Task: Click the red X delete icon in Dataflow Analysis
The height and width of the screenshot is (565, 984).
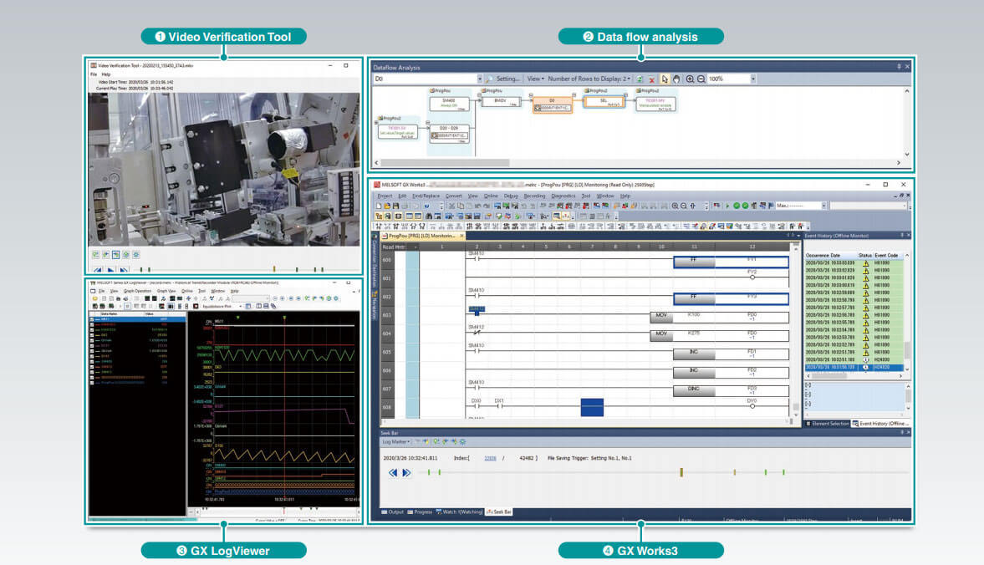Action: click(x=652, y=79)
